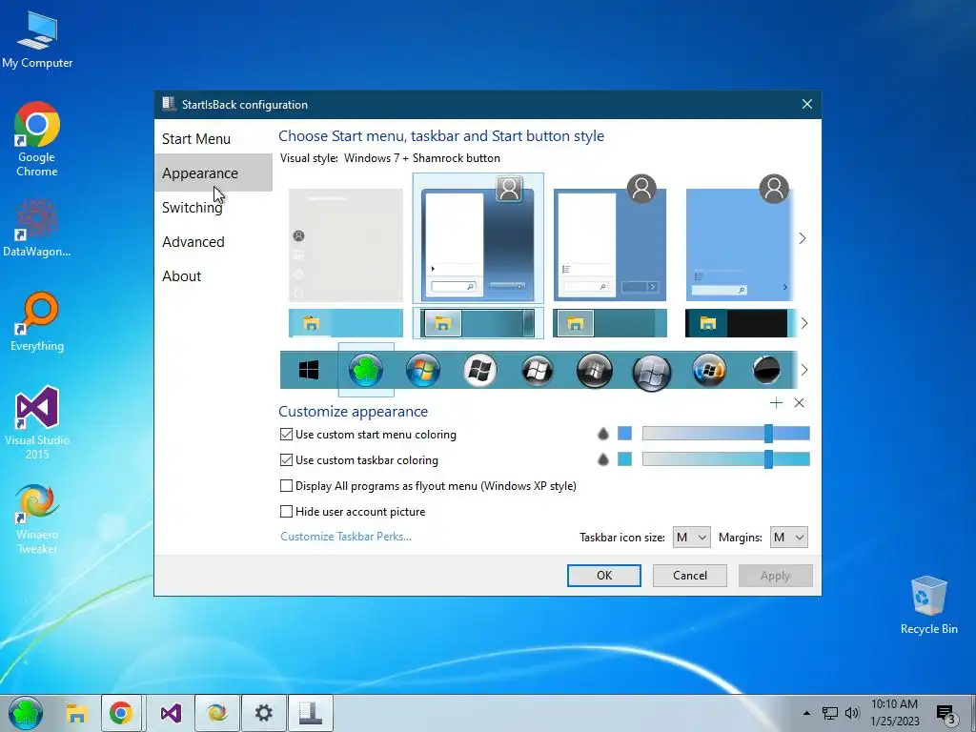976x732 pixels.
Task: Choose the colorful Windows 7 orb start button
Action: coord(423,371)
